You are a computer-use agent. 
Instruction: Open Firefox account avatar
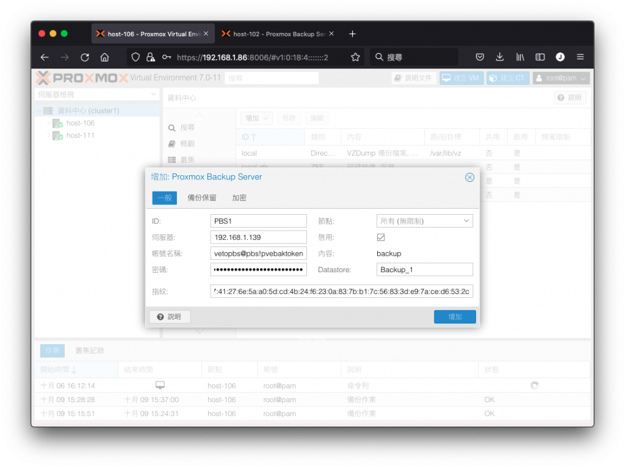(560, 57)
